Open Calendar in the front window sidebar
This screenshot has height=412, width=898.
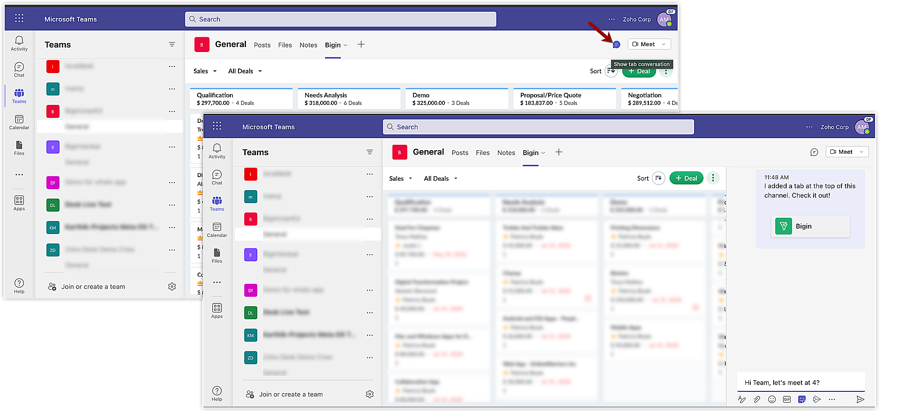[217, 230]
